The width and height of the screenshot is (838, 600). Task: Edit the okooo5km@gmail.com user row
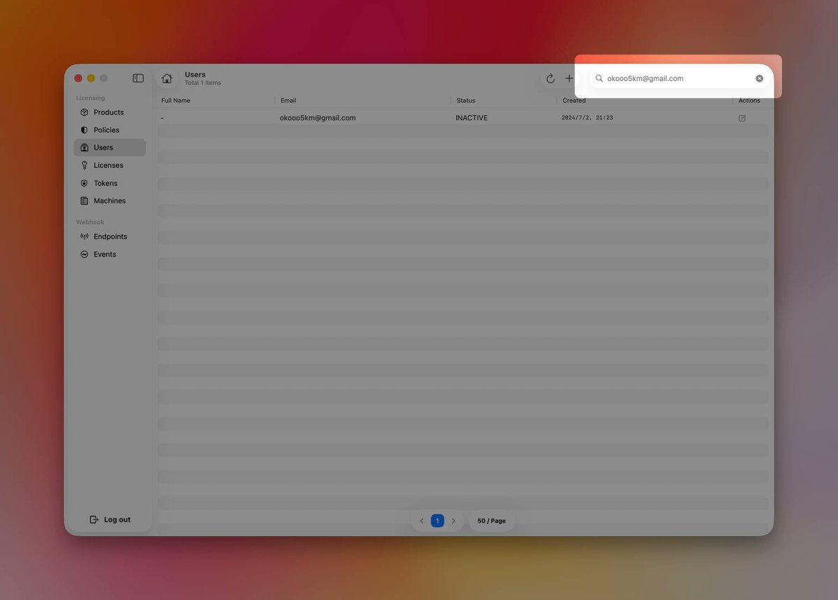pyautogui.click(x=742, y=119)
